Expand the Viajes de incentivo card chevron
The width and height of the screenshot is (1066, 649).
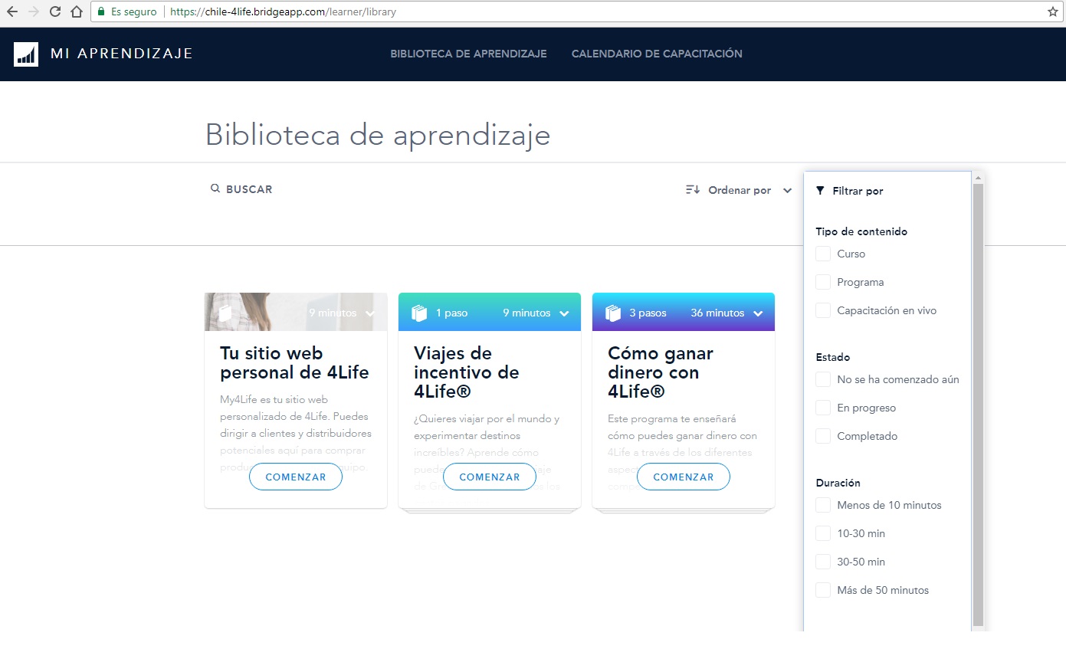[565, 313]
